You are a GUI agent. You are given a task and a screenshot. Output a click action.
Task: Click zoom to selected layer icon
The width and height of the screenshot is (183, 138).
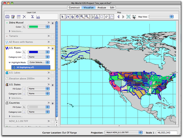tap(134, 17)
